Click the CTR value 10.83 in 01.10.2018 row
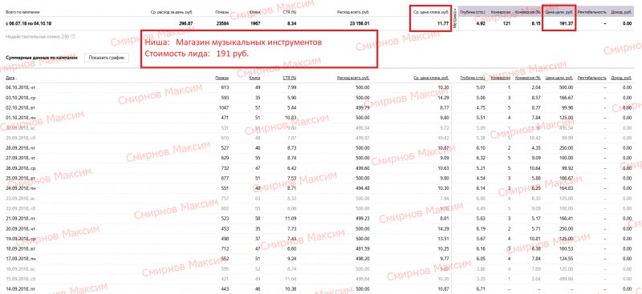Screen dimensions: 642x294 click(x=291, y=118)
